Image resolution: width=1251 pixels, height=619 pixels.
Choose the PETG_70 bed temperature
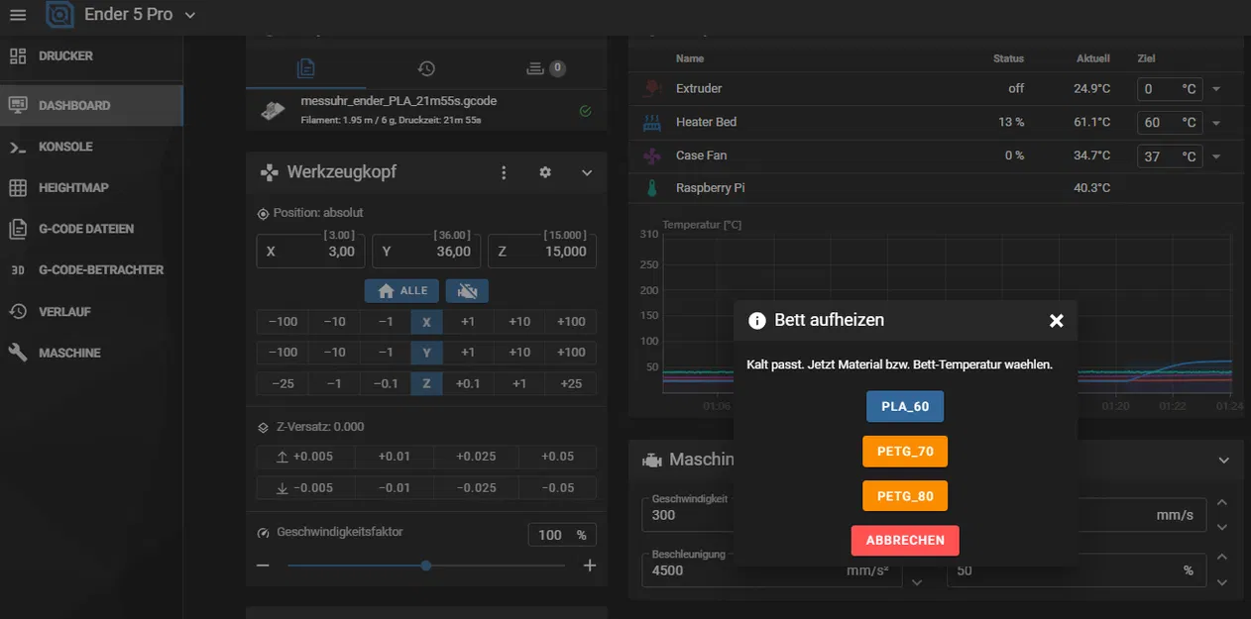coord(905,452)
